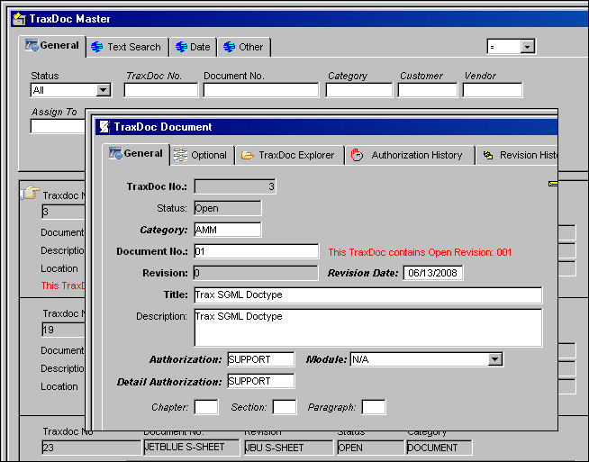
Task: Open the Revision History tab
Action: coord(517,155)
